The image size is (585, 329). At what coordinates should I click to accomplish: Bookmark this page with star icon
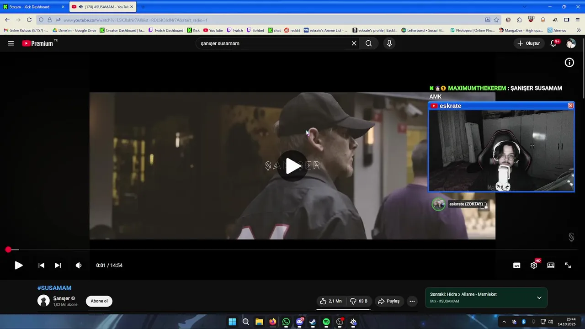coord(496,20)
